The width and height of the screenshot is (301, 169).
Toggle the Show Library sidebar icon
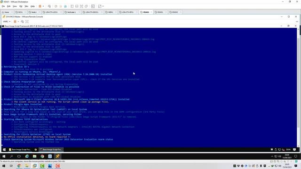72,6
